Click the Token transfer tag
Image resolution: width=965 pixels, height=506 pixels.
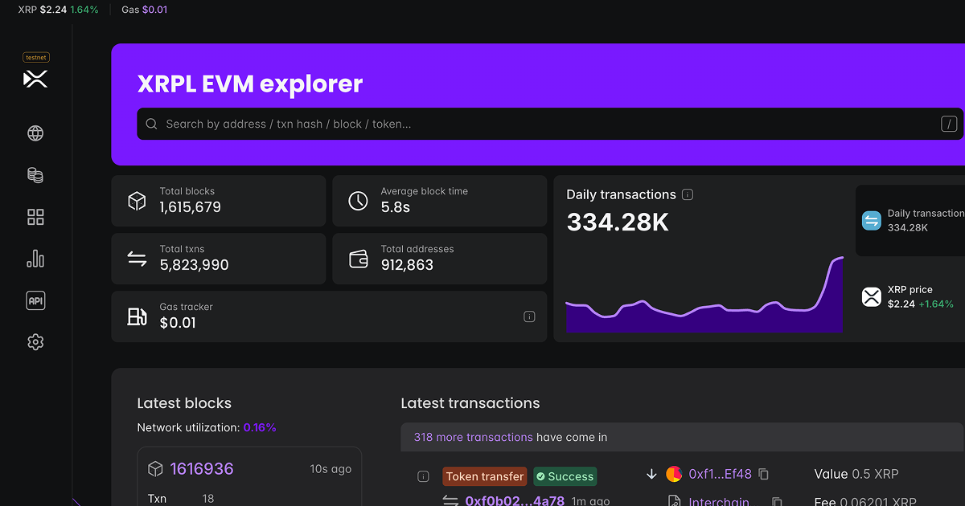(x=484, y=476)
